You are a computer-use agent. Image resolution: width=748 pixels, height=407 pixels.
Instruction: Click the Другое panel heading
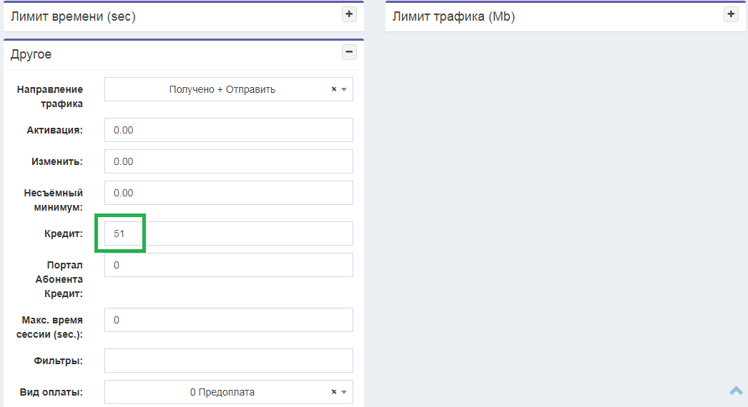pos(31,54)
